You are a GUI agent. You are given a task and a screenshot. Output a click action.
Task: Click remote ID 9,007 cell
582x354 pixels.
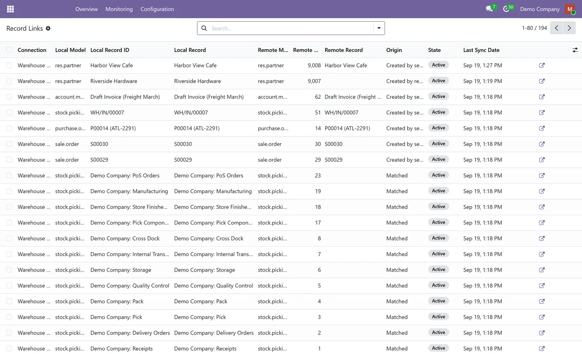314,81
